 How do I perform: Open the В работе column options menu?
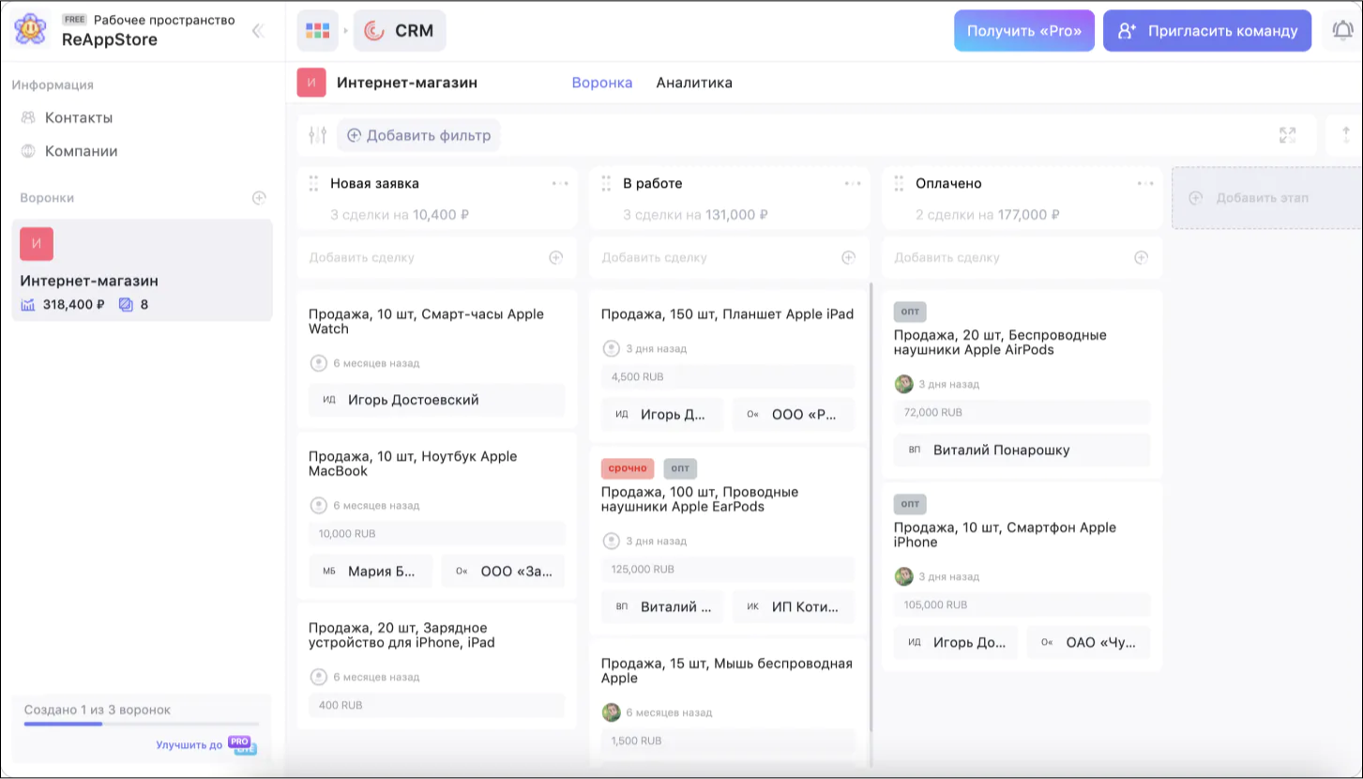pos(853,183)
